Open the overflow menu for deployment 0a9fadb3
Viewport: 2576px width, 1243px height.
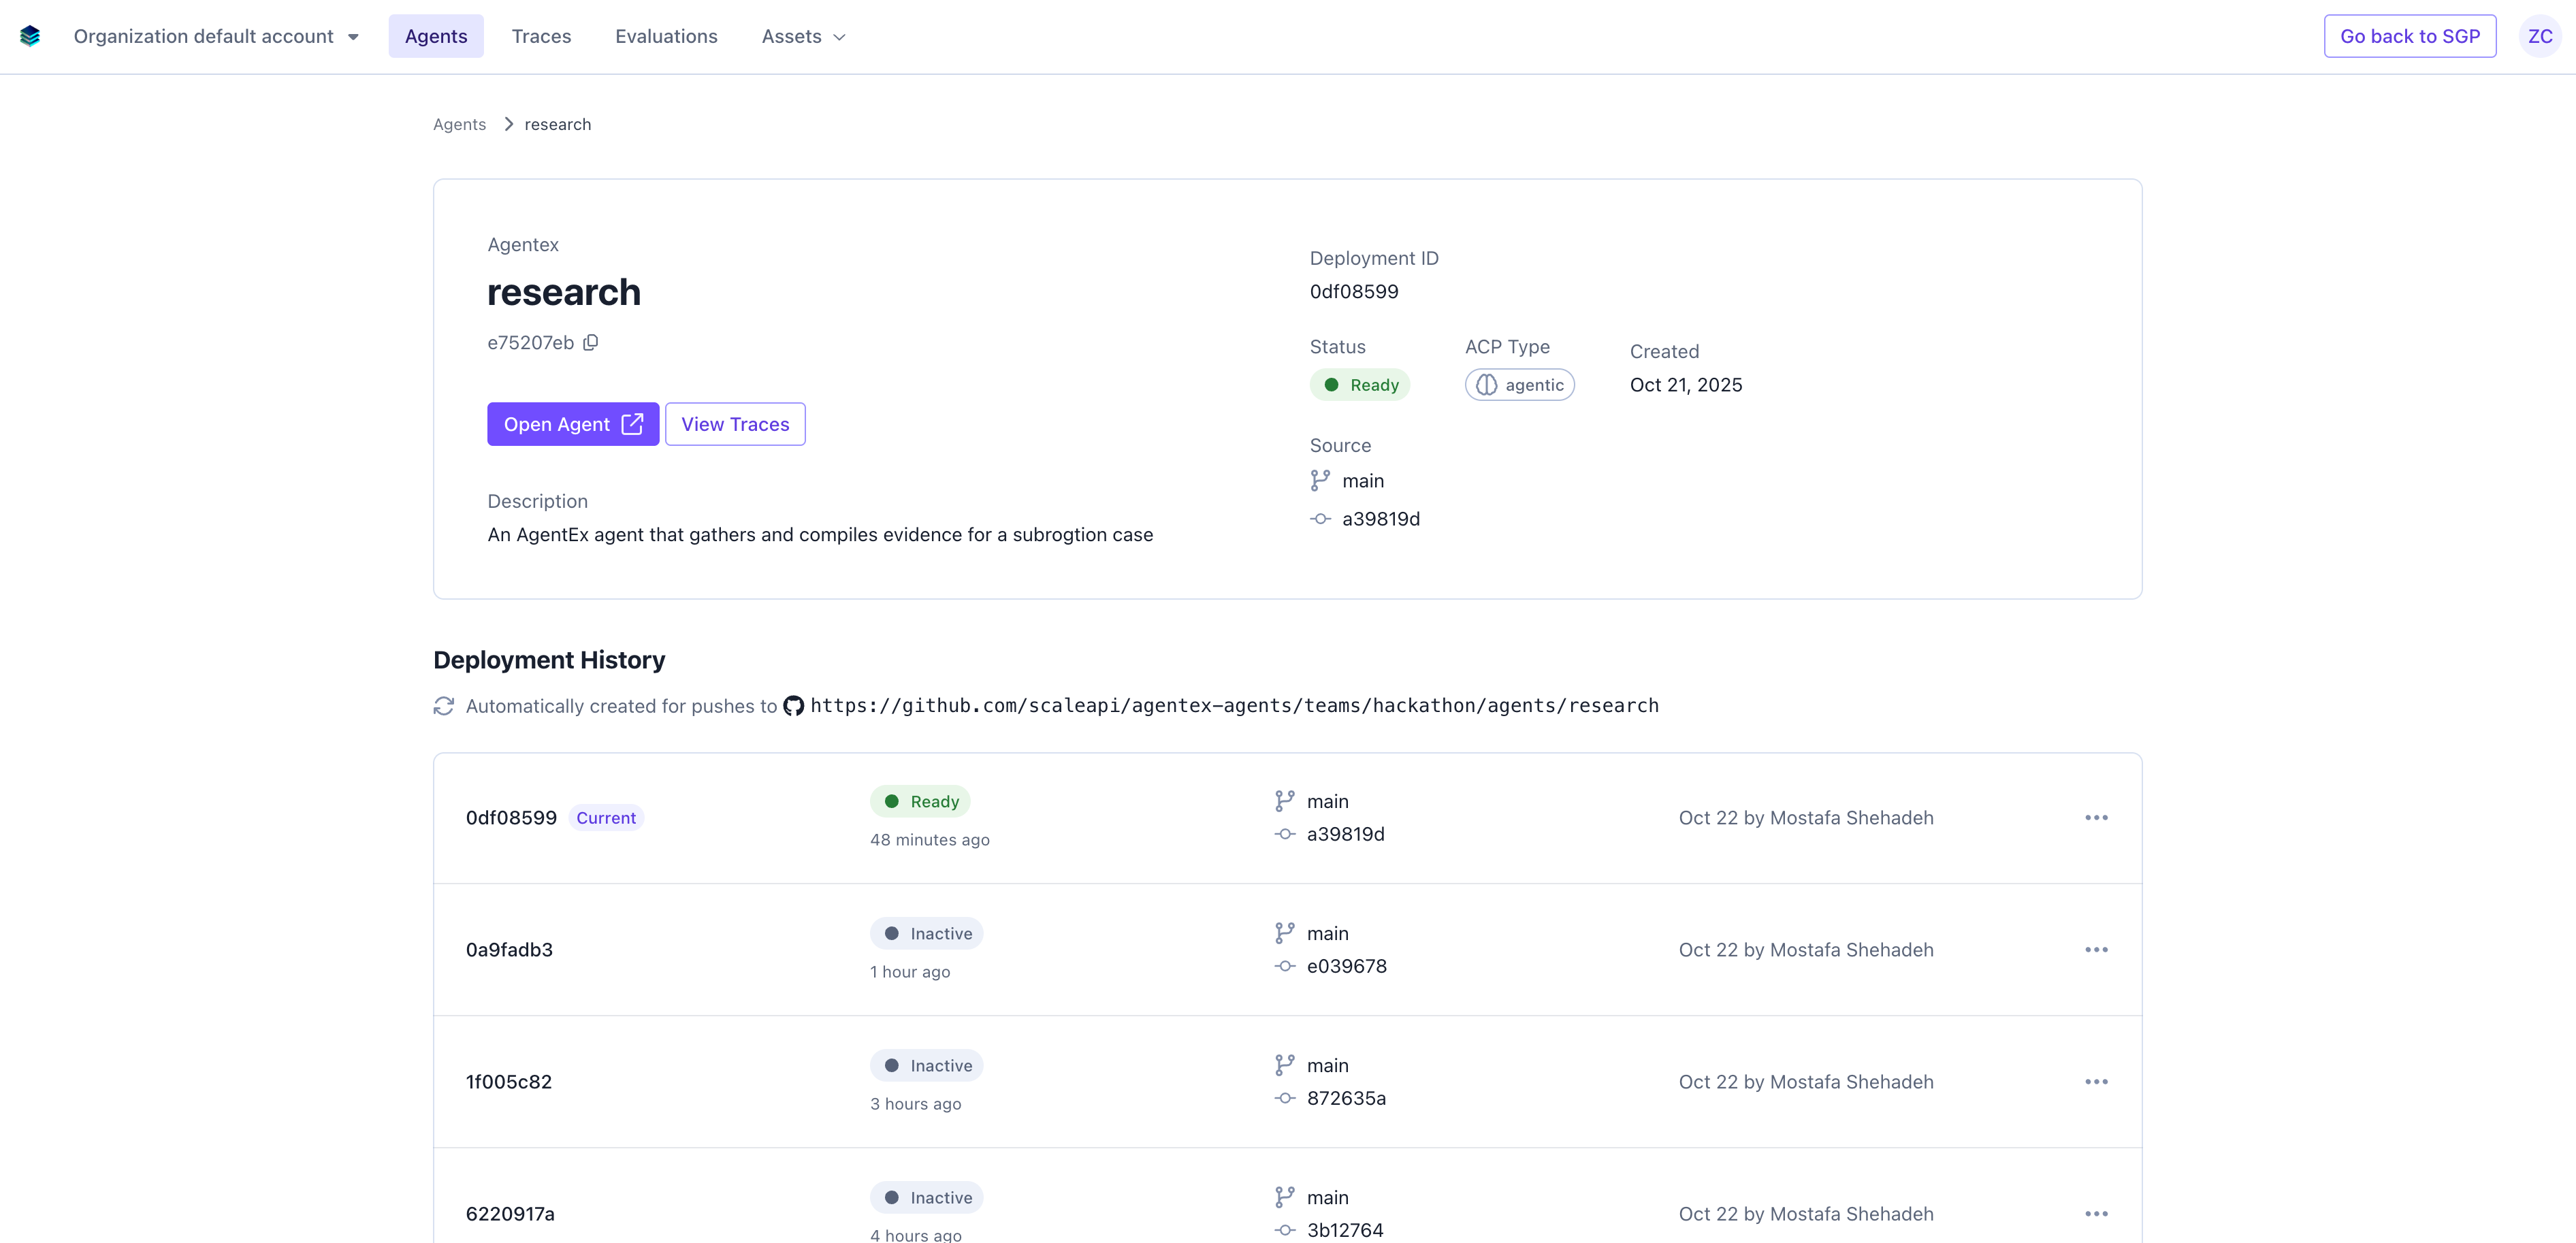click(x=2097, y=949)
